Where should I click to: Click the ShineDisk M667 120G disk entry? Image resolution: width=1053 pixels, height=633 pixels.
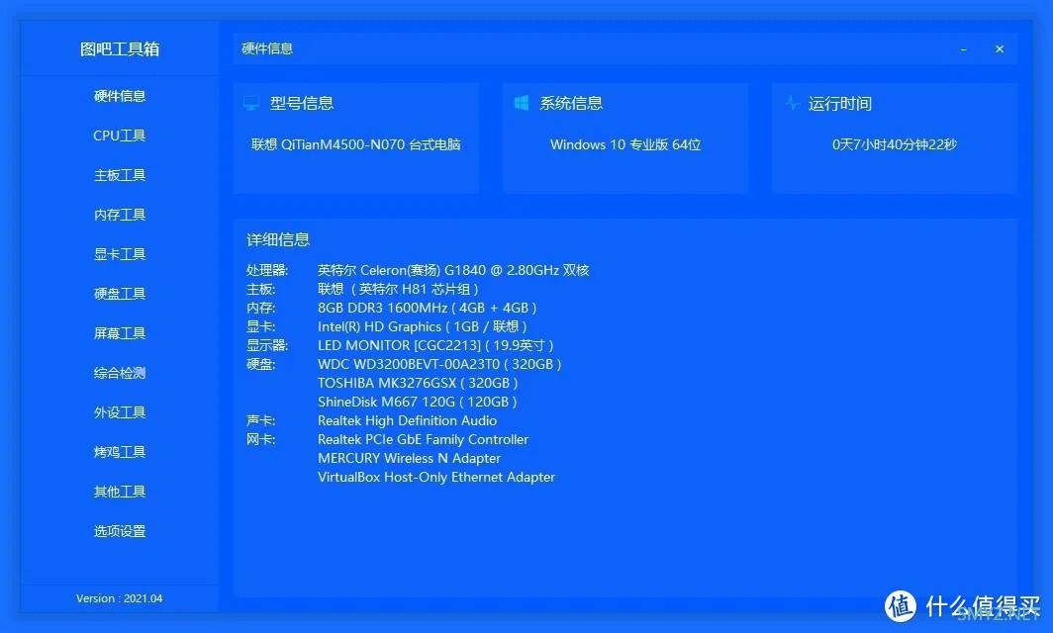click(x=417, y=402)
